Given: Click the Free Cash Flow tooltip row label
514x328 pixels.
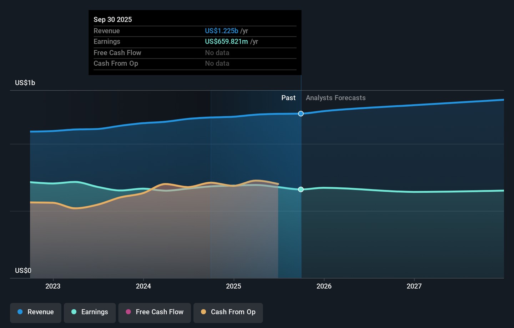Looking at the screenshot, I should pos(117,53).
